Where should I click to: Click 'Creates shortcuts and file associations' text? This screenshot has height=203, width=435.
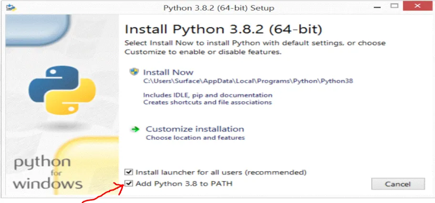207,102
